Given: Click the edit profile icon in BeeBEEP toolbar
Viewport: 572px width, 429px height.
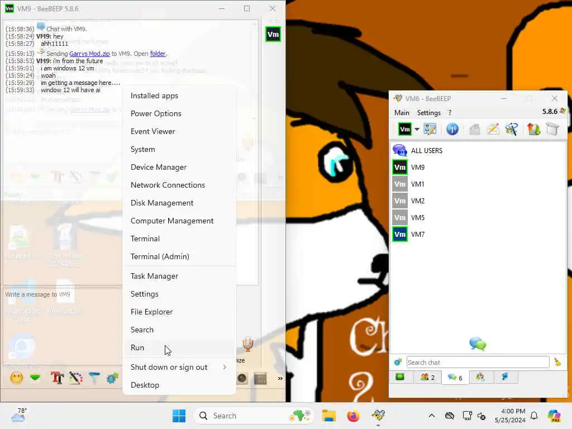Looking at the screenshot, I should [x=430, y=129].
